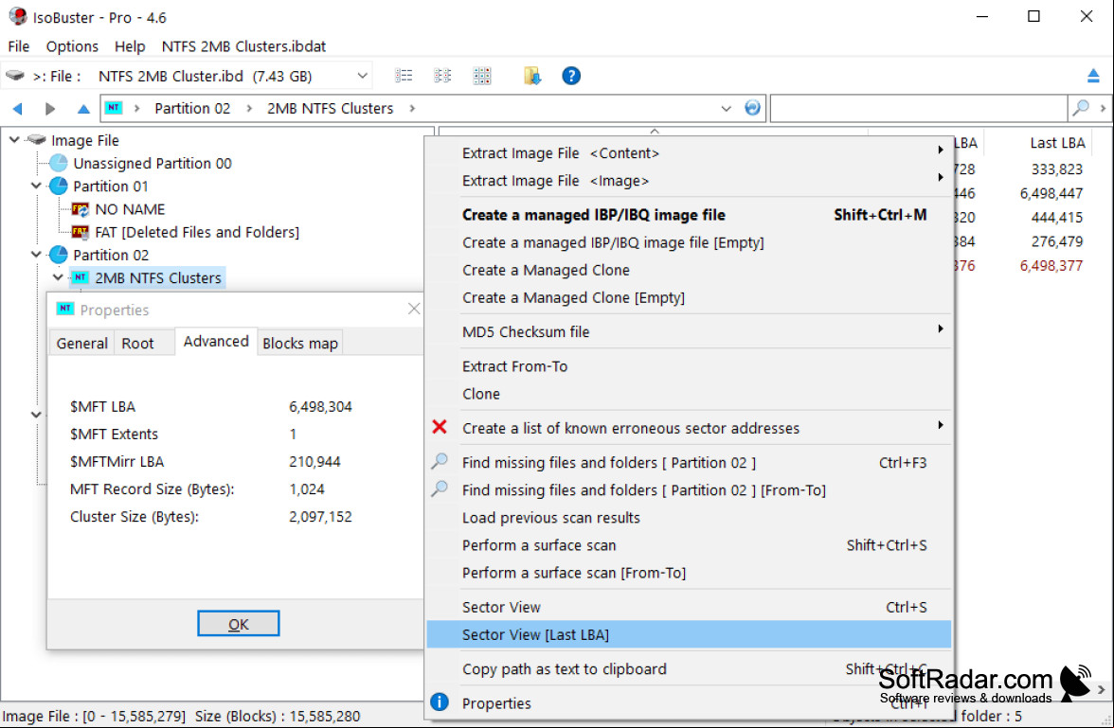This screenshot has height=728, width=1114.
Task: Switch to details view icon
Action: tap(441, 76)
